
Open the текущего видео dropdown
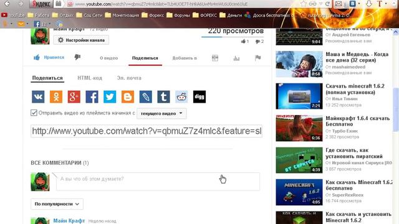tap(161, 113)
